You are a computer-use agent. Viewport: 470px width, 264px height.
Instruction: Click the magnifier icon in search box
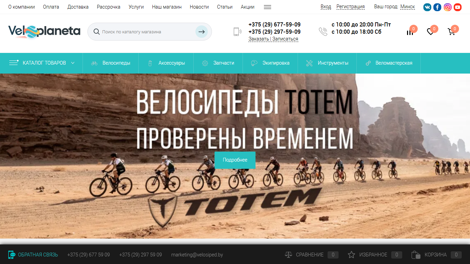tap(97, 32)
